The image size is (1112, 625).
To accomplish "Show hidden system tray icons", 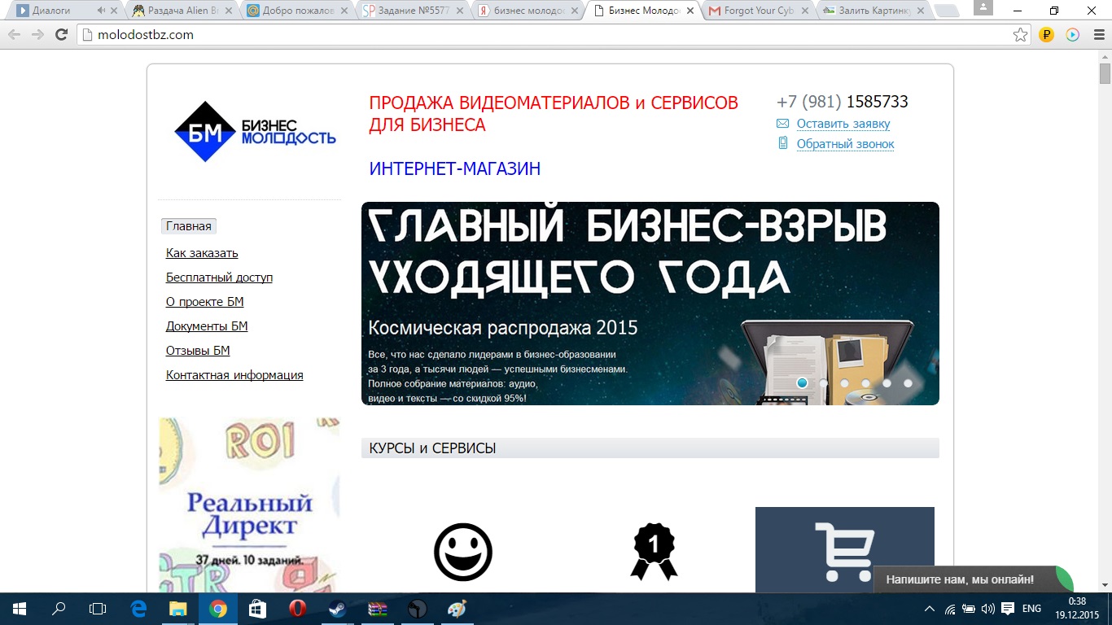I will click(930, 609).
